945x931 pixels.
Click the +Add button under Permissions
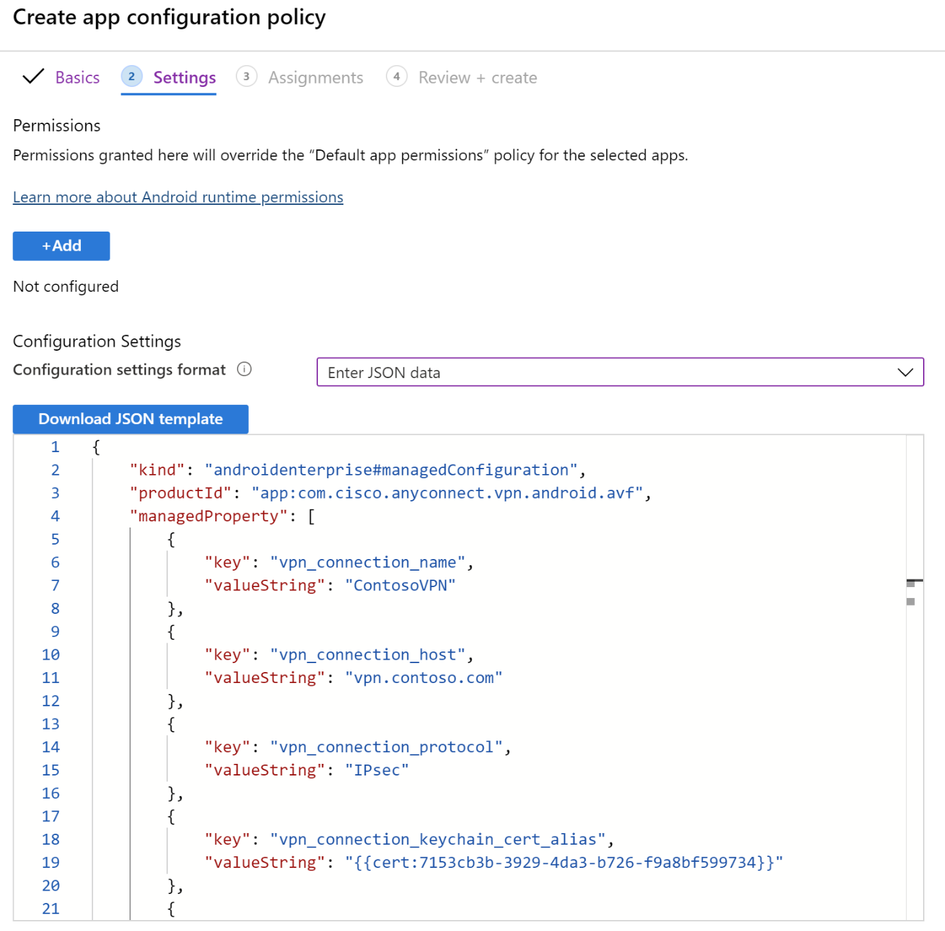pyautogui.click(x=61, y=246)
